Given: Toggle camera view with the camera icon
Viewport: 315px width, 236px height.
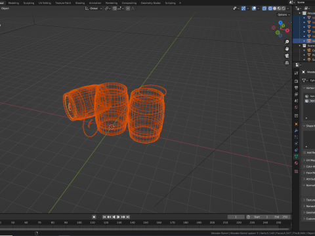Looking at the screenshot, I should pyautogui.click(x=287, y=56).
